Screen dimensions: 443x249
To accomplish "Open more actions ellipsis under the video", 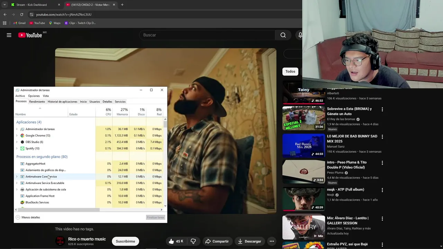I will point(272,241).
